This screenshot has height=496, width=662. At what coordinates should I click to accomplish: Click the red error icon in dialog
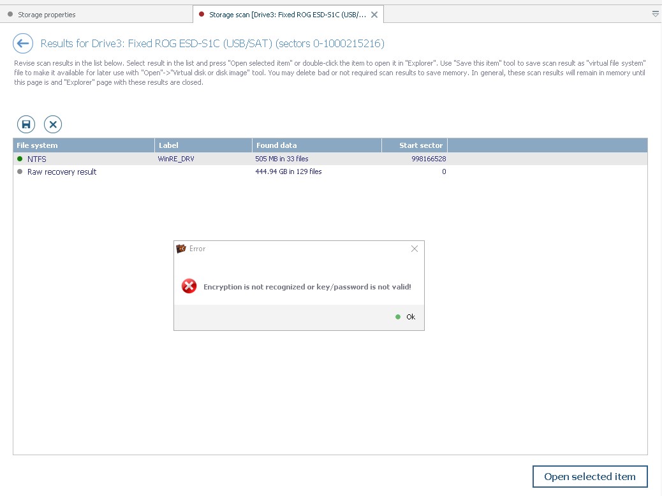[189, 286]
